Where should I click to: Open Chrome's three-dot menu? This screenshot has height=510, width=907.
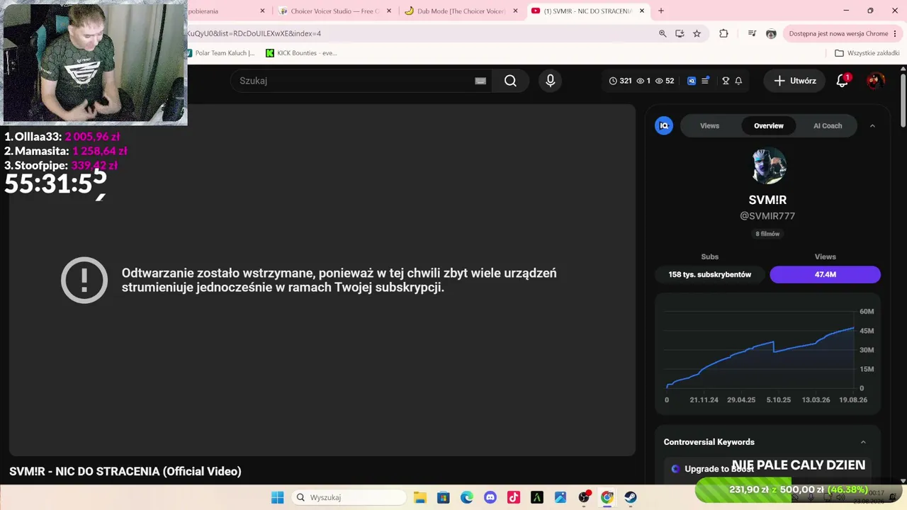tap(895, 33)
